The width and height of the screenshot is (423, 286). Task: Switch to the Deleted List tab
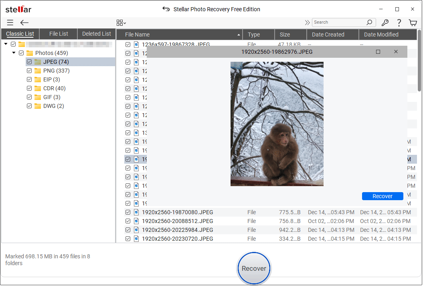pyautogui.click(x=97, y=34)
